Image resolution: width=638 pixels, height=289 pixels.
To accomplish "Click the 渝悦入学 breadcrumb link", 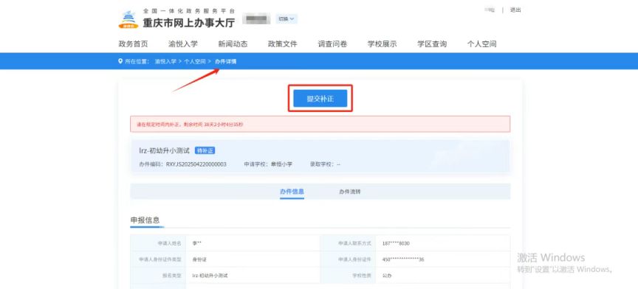I will [165, 61].
